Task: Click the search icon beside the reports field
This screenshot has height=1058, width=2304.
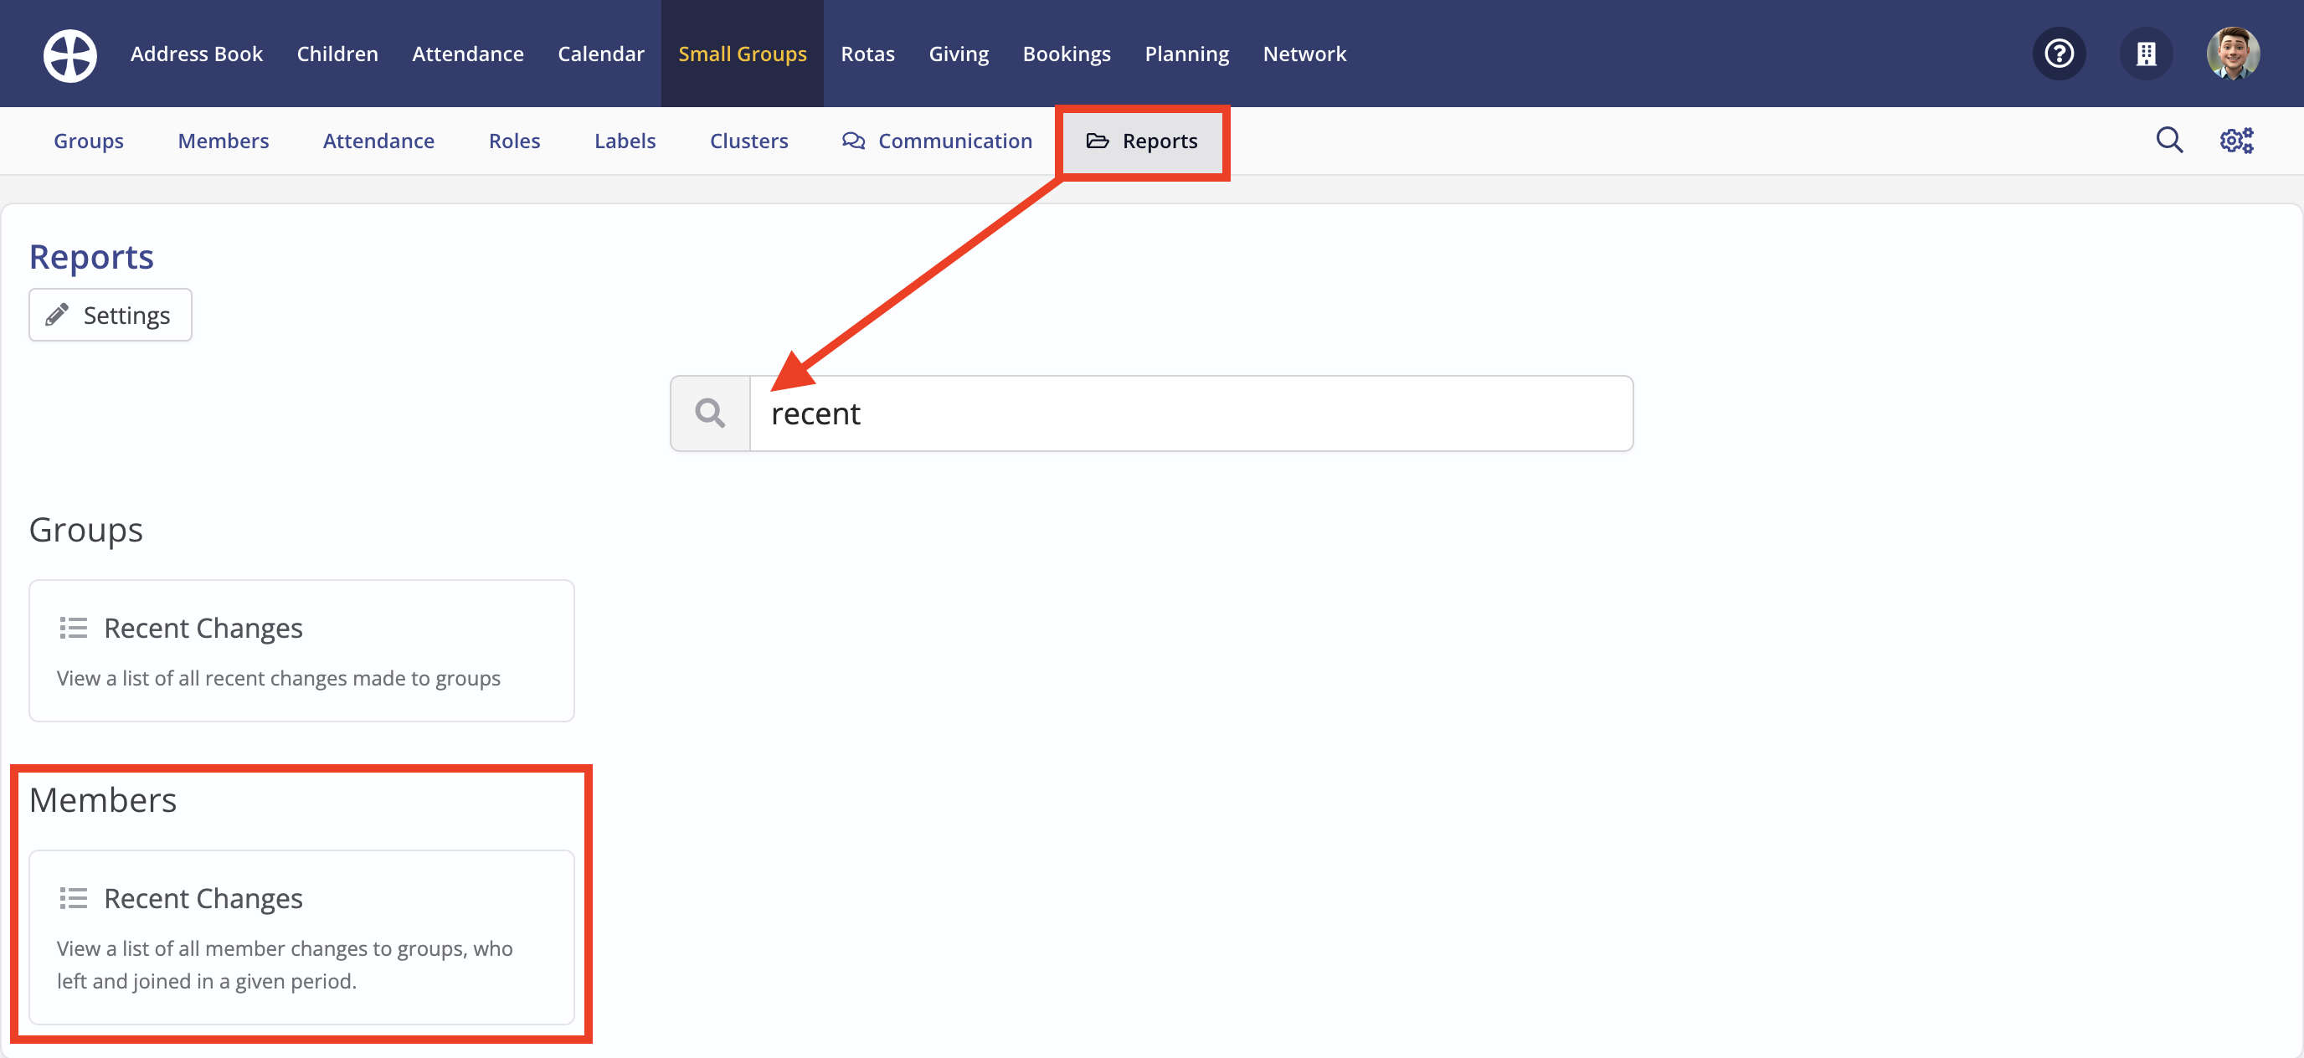Action: point(710,413)
